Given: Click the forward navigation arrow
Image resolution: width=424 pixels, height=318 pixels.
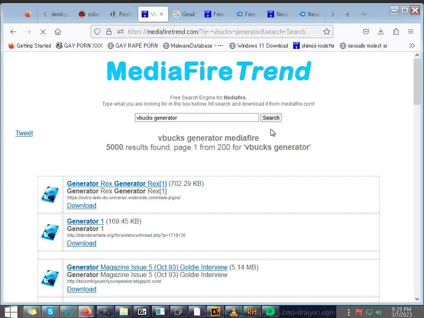Looking at the screenshot, I should (28, 31).
